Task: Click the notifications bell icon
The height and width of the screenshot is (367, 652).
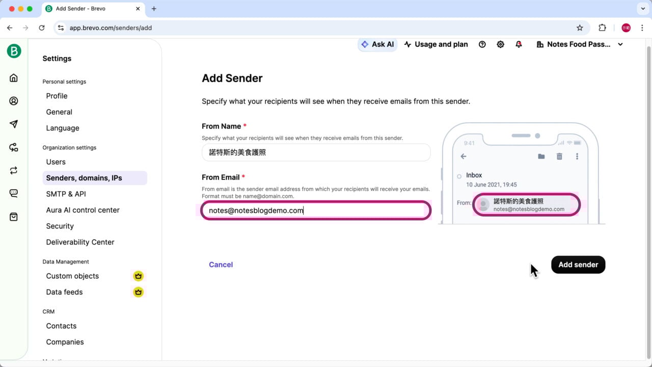Action: tap(519, 44)
